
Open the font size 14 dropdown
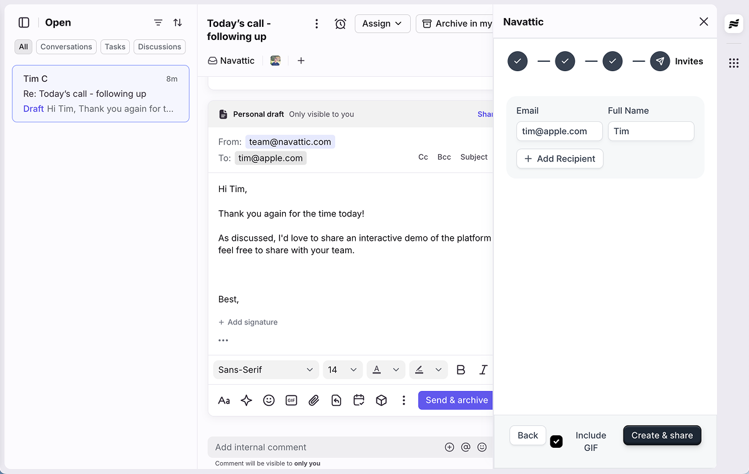tap(342, 369)
